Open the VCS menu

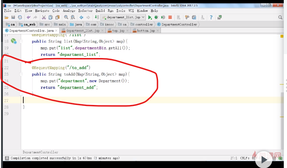click(x=131, y=11)
